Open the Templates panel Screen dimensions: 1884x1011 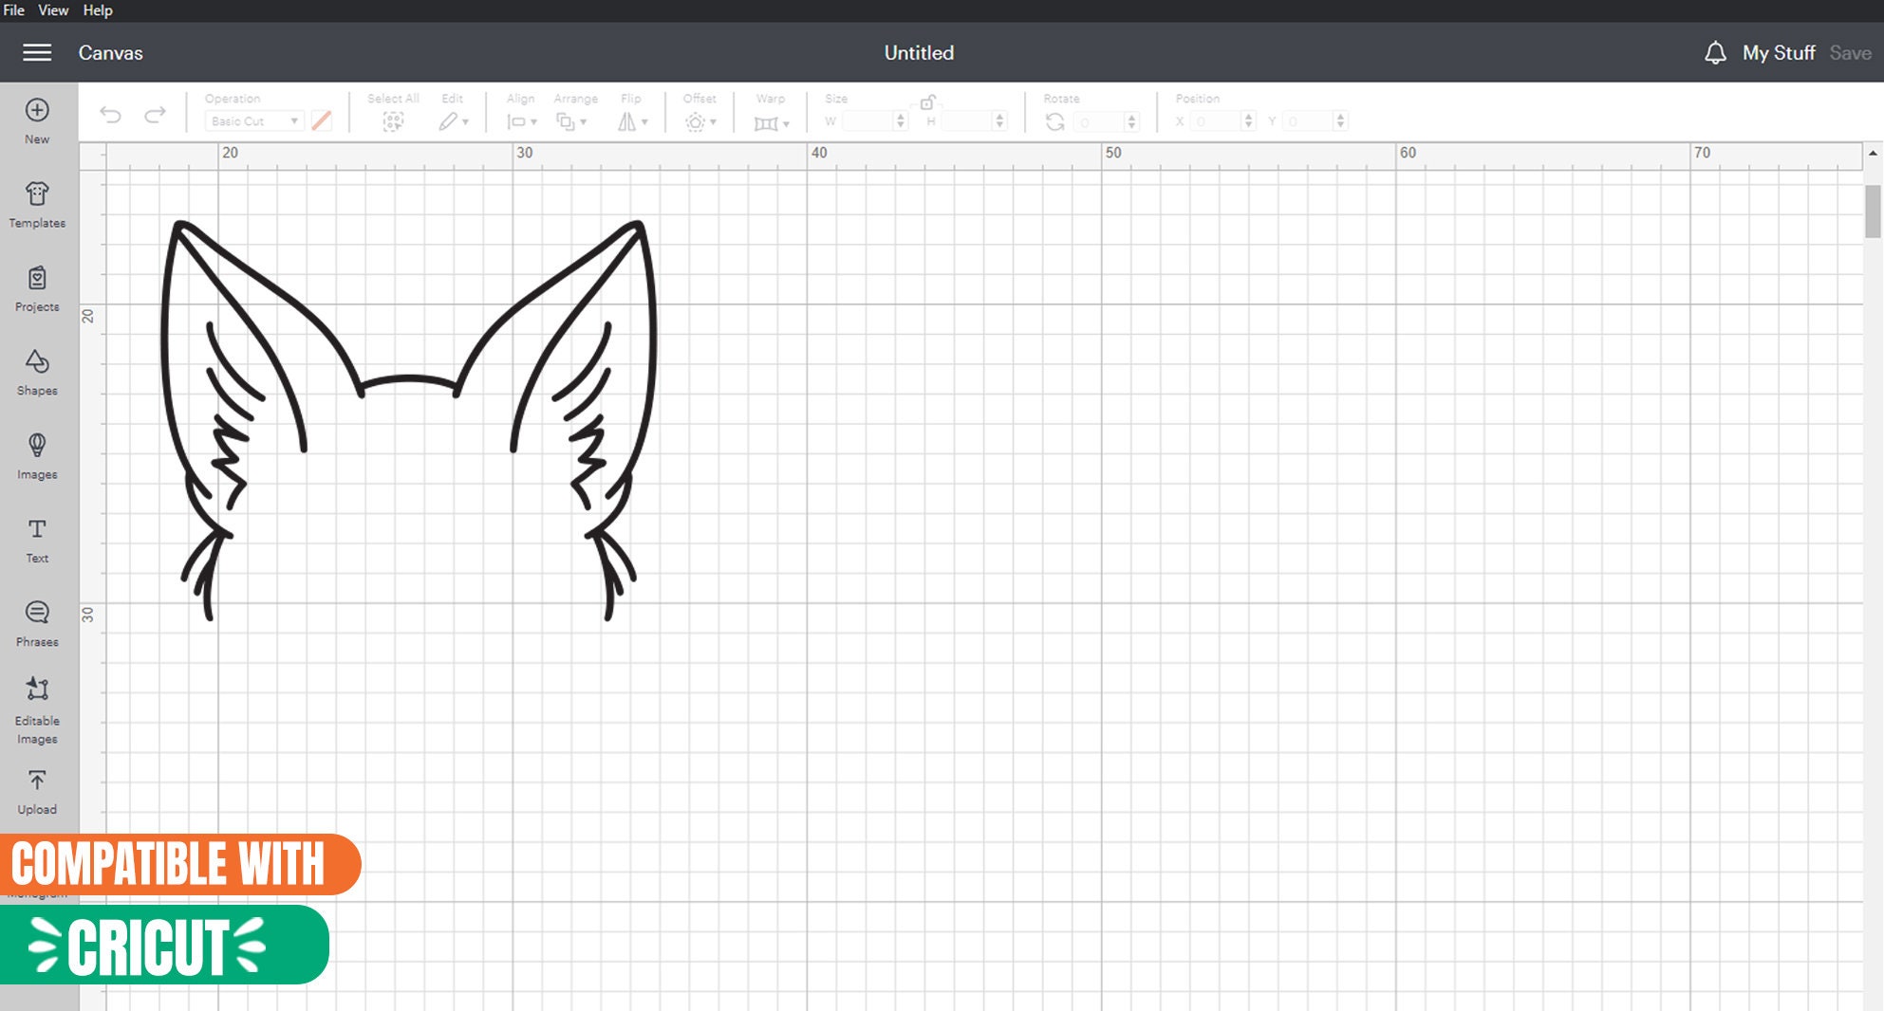[37, 205]
